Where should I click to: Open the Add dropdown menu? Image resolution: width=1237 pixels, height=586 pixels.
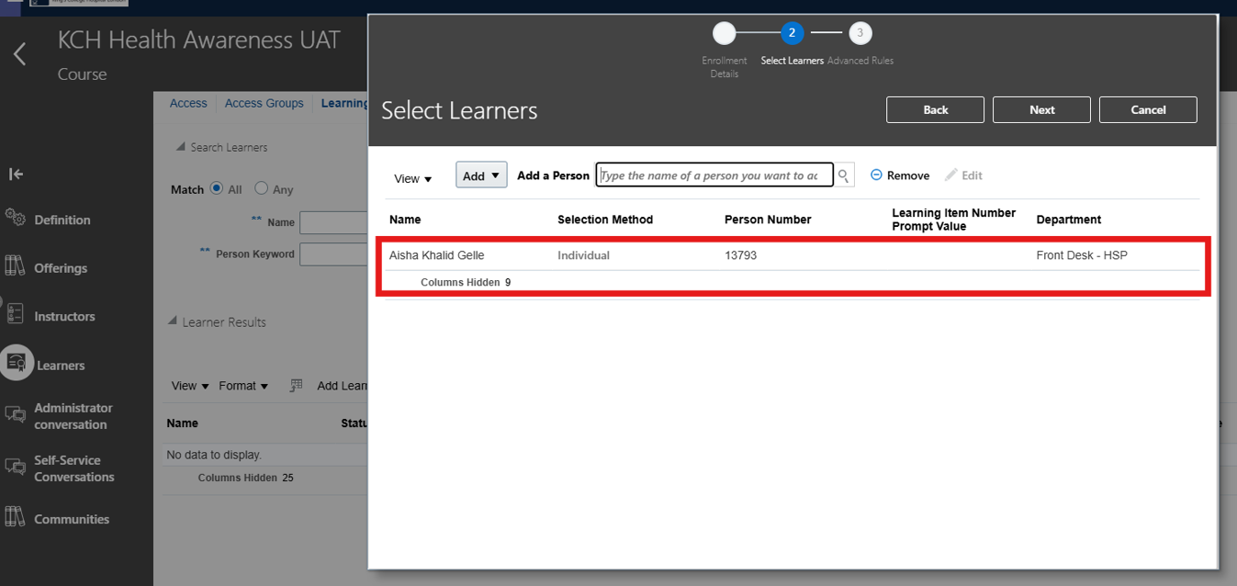pos(480,174)
